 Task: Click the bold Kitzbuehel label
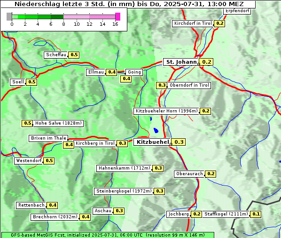tap(153, 142)
